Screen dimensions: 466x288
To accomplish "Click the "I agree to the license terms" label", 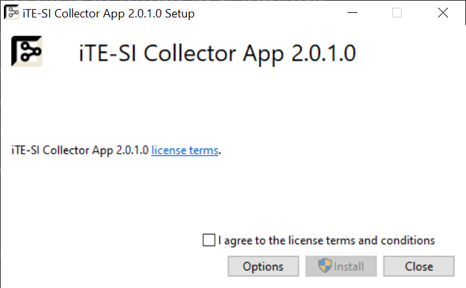I will coord(326,240).
